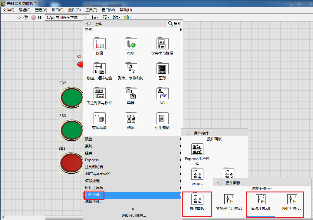Toggle the SB3 green push button
This screenshot has width=313, height=220.
tap(71, 130)
